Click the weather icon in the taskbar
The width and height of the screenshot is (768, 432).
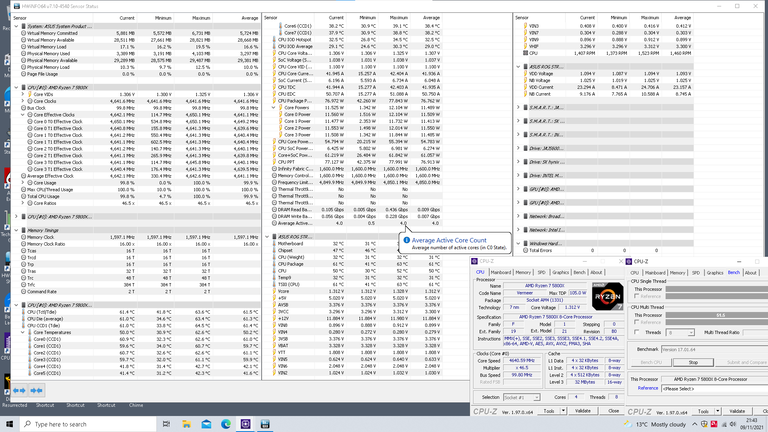[628, 424]
